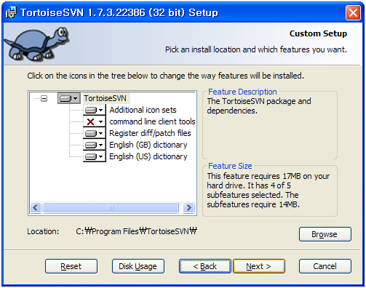366x288 pixels.
Task: Click the install location path text
Action: pos(137,231)
